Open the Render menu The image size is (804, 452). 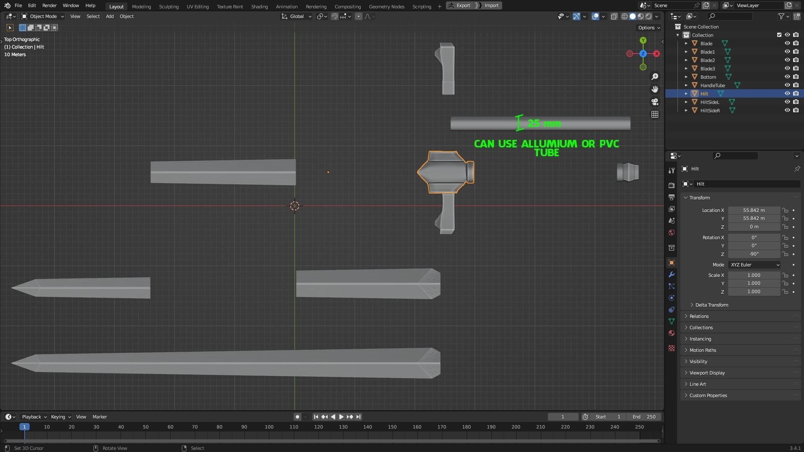point(49,5)
